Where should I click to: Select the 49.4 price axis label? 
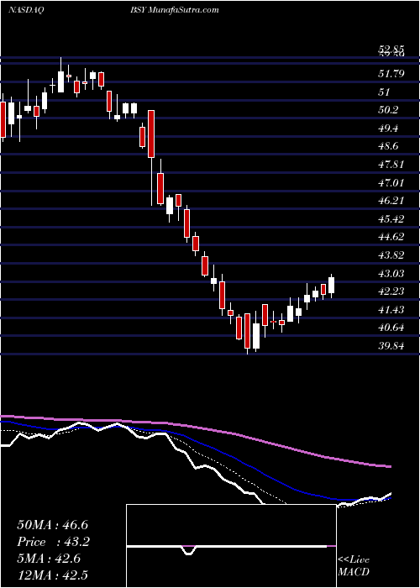click(x=388, y=129)
